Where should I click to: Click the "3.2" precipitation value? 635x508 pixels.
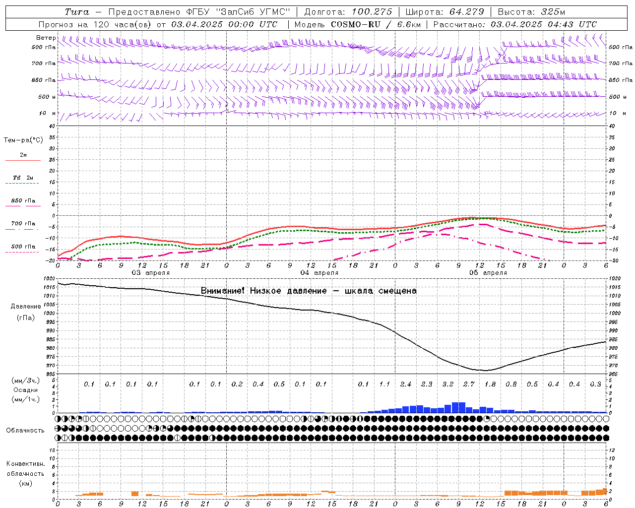click(x=448, y=384)
